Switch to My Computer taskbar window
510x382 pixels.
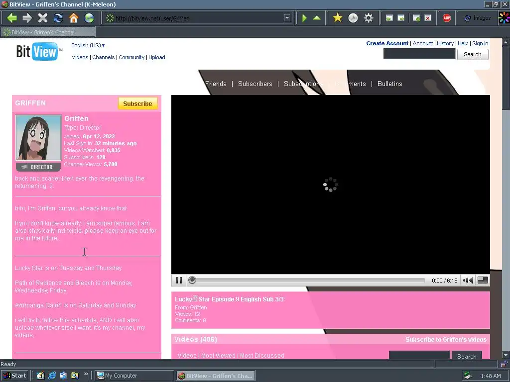pos(134,376)
